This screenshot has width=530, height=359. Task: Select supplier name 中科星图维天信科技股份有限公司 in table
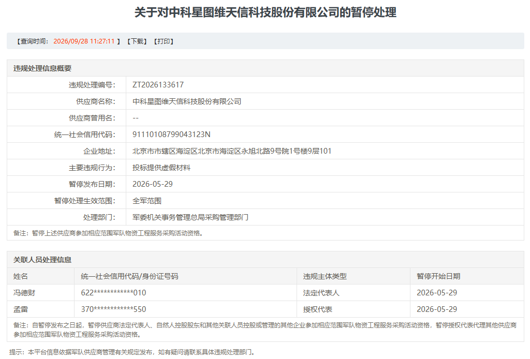[186, 101]
